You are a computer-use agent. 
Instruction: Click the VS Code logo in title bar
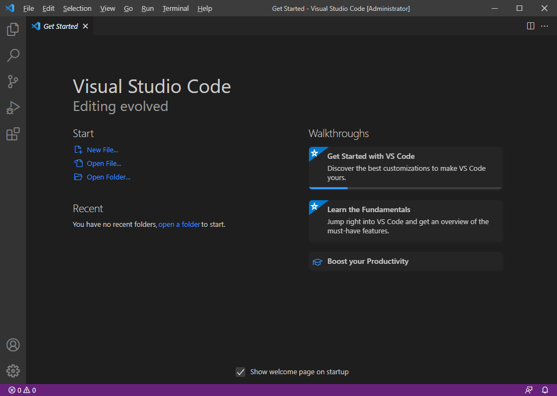tap(10, 8)
